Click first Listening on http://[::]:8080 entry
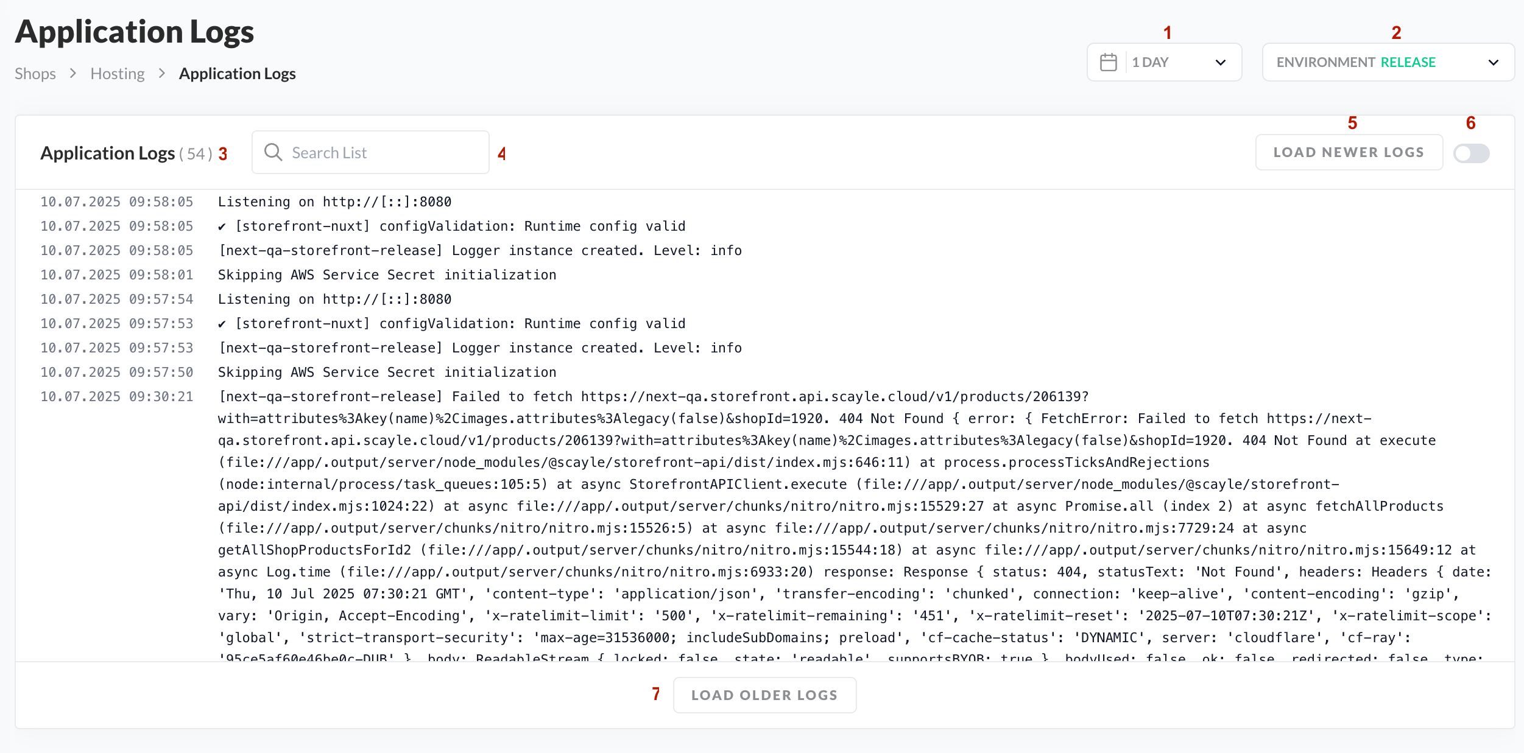This screenshot has height=753, width=1524. pos(334,202)
